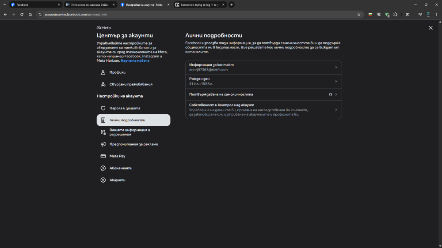Open the media control toolbar button
The width and height of the screenshot is (442, 248).
point(420,15)
